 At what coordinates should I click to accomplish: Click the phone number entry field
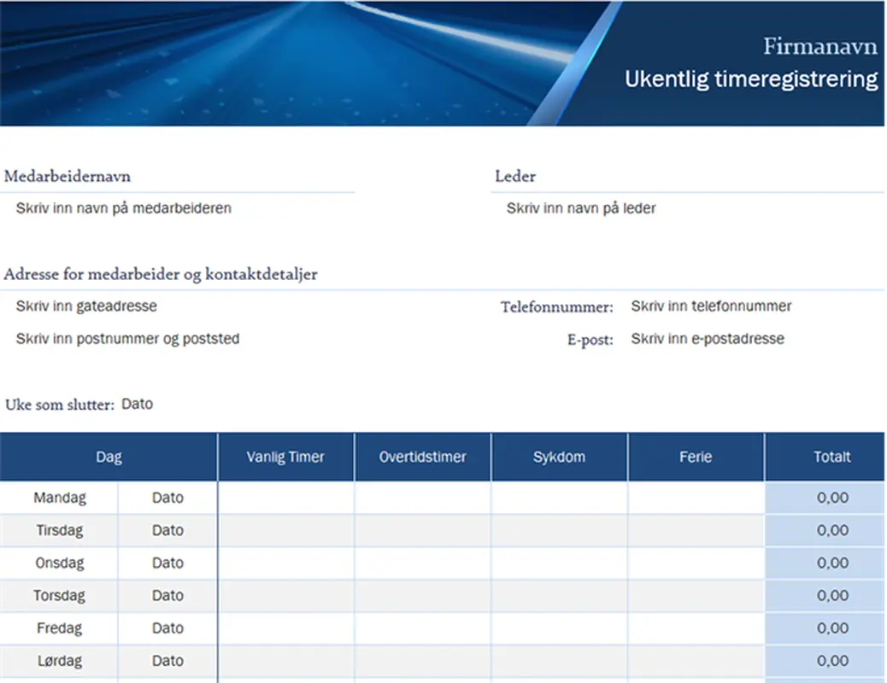[712, 306]
